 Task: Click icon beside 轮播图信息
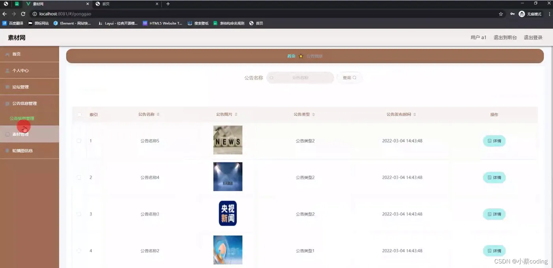[x=8, y=151]
